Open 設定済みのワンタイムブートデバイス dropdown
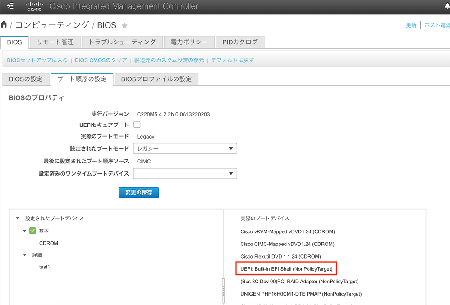 [x=185, y=173]
